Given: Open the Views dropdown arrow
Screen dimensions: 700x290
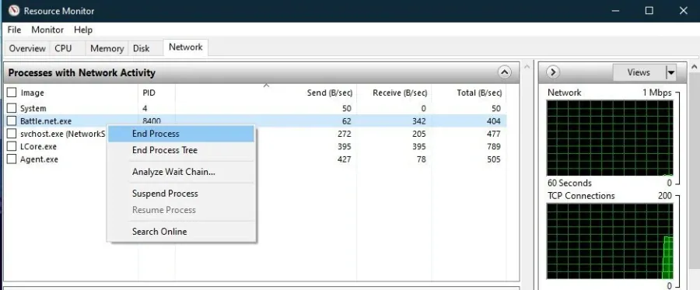Looking at the screenshot, I should click(x=670, y=72).
